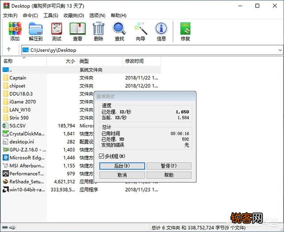Open the 帮助(H) menu
284x232 pixels.
pos(118,16)
